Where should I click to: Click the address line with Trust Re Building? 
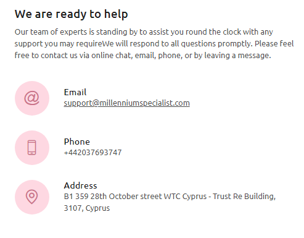tap(170, 197)
